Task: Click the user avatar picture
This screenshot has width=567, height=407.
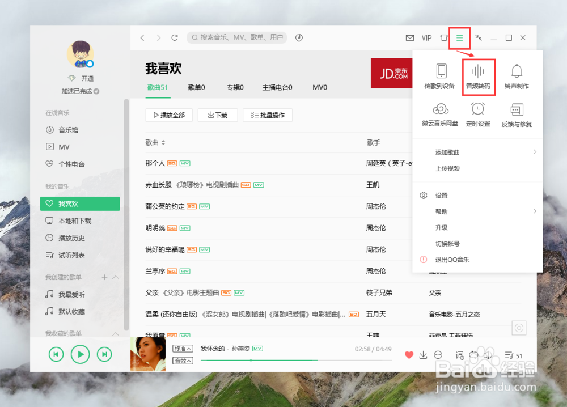Action: pyautogui.click(x=81, y=54)
